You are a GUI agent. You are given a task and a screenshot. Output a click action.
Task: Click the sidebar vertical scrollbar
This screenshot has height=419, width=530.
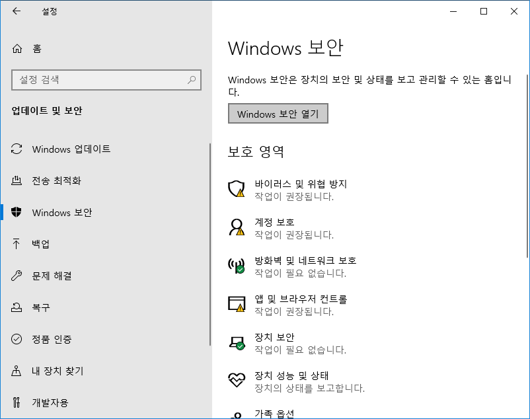(210, 245)
